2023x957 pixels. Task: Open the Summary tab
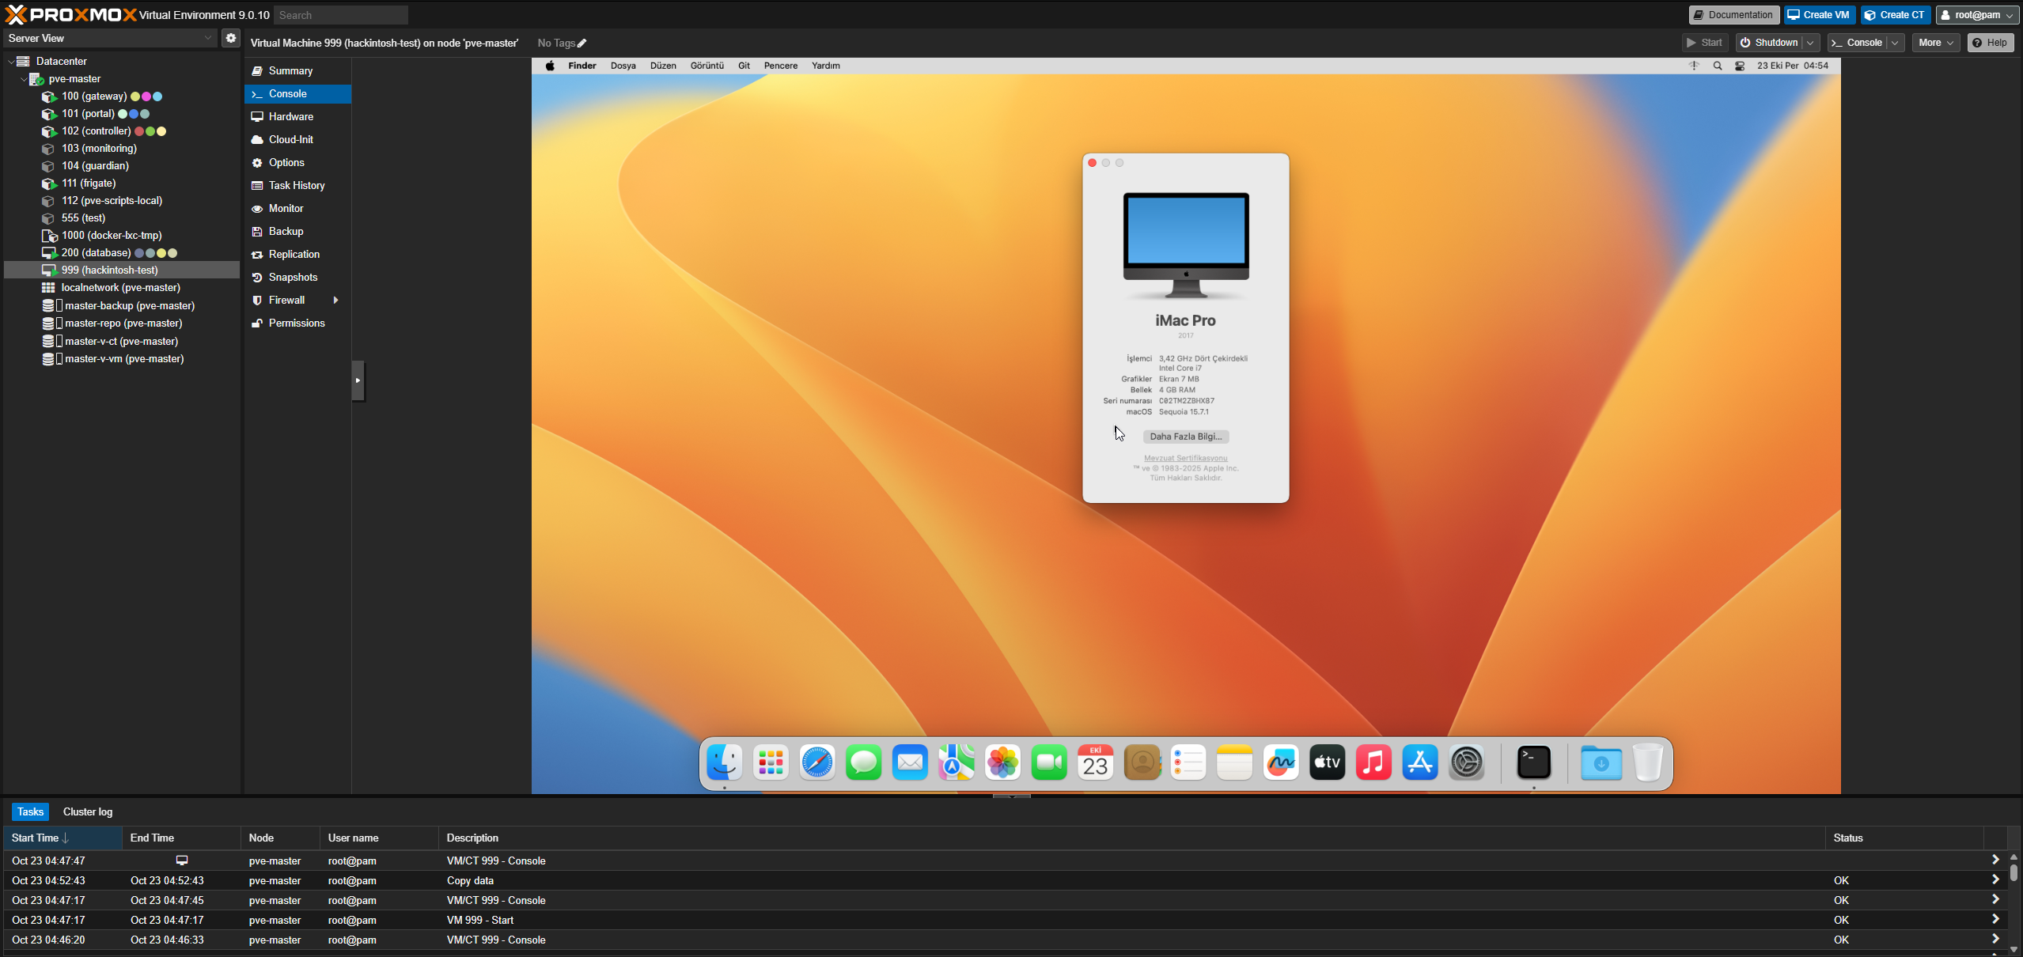[x=297, y=71]
